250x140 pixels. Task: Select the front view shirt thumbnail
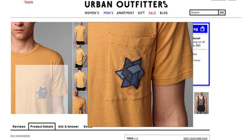80,33
